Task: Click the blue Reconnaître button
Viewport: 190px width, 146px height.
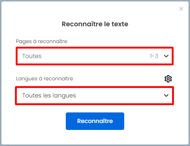Action: [x=95, y=121]
